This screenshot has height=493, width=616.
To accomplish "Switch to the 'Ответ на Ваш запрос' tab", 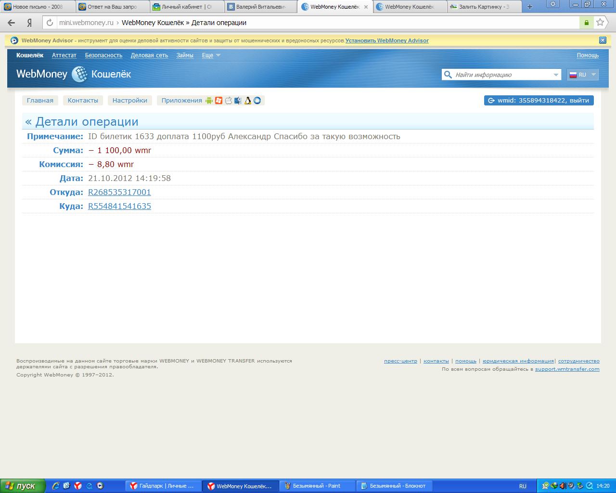I will (x=112, y=7).
